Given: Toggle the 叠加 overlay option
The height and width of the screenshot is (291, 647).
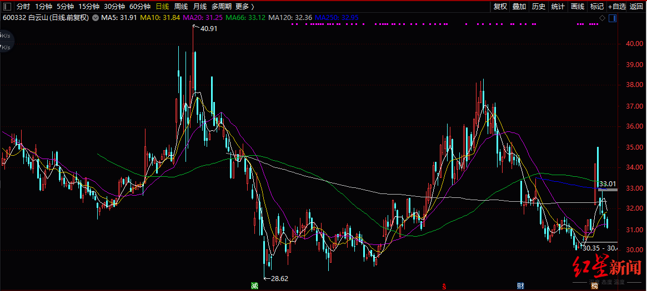Looking at the screenshot, I should pyautogui.click(x=519, y=7).
